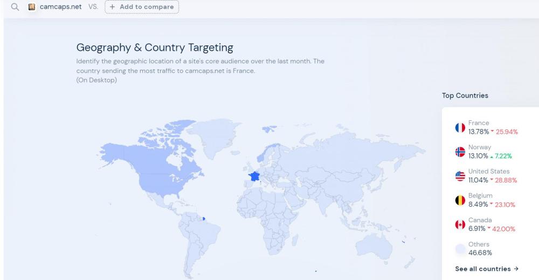Click the Canada flag icon
539x280 pixels.
point(460,224)
